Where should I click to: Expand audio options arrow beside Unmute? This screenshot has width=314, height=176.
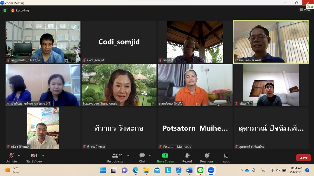[x=19, y=155]
